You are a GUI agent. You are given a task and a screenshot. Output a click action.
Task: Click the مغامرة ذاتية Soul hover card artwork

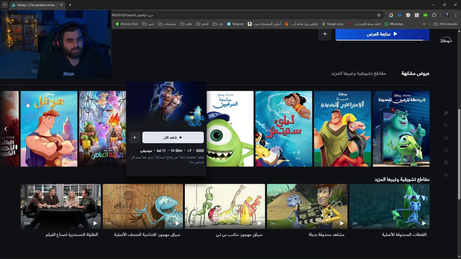click(x=166, y=105)
